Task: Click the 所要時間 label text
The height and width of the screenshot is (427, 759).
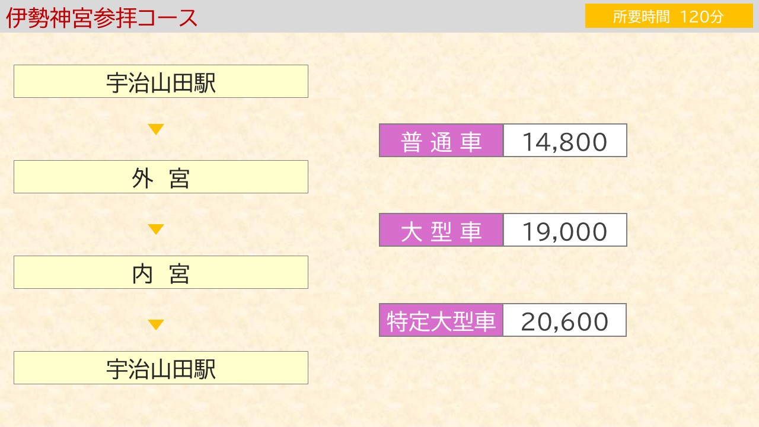Action: [641, 17]
